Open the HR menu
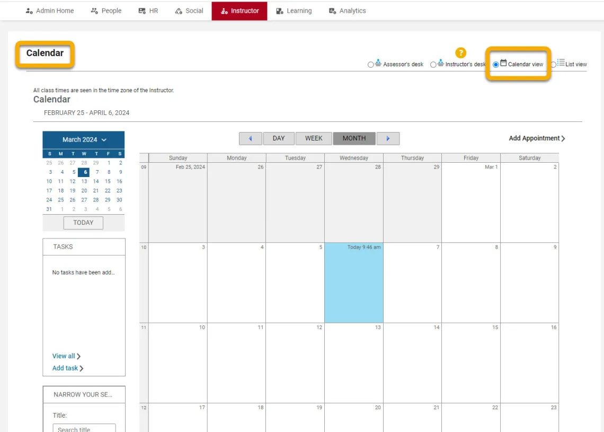 pos(148,11)
